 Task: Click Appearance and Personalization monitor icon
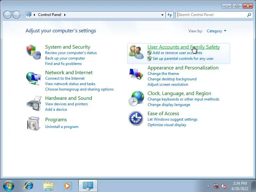coord(136,74)
